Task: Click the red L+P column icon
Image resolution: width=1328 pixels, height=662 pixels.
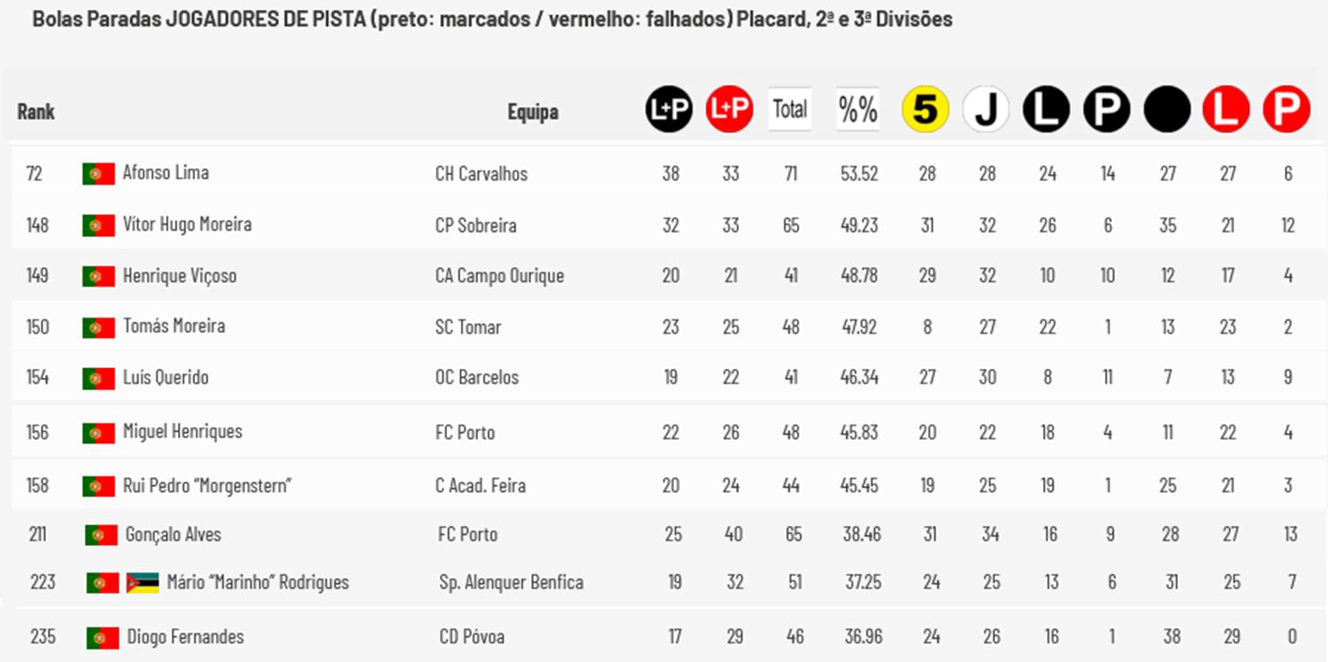Action: pyautogui.click(x=730, y=110)
